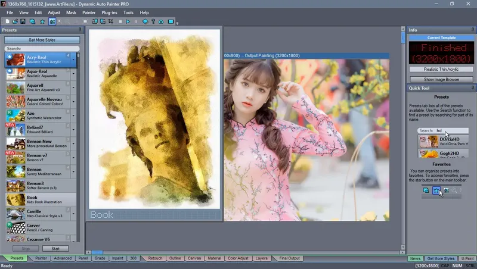Click the Get More Styles button atop presets
This screenshot has height=269, width=477.
pyautogui.click(x=42, y=40)
